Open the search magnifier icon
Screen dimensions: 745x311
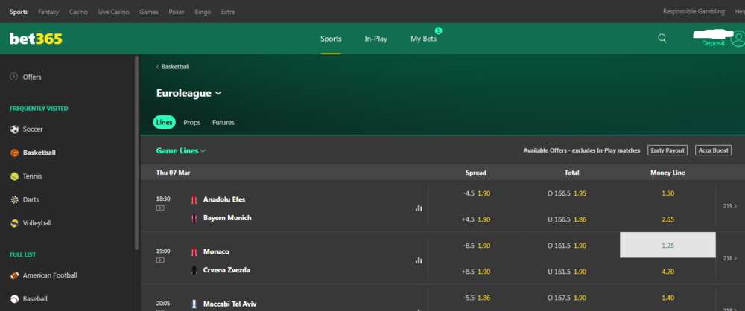(x=662, y=39)
